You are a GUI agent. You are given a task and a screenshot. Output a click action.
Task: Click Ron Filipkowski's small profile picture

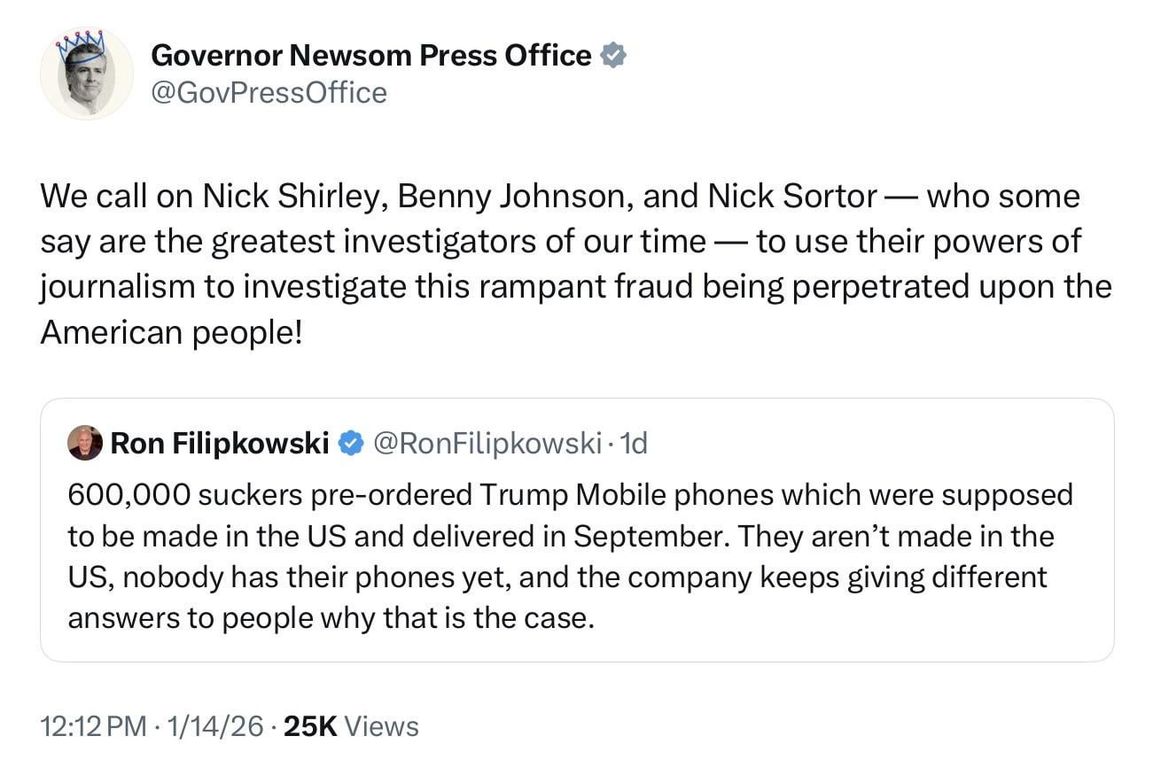pos(84,442)
